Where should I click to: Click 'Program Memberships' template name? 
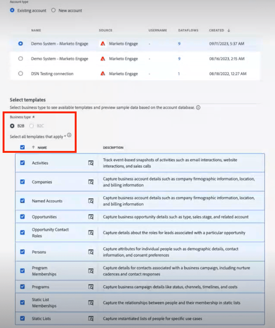coord(44,271)
